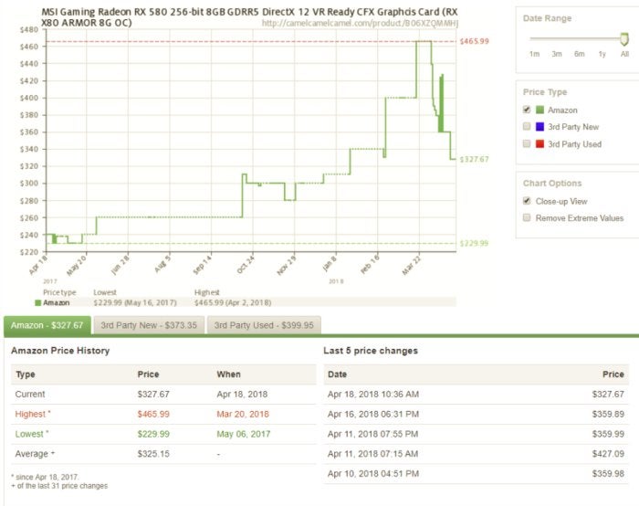
Task: Click the date range slider handle
Action: pyautogui.click(x=623, y=39)
